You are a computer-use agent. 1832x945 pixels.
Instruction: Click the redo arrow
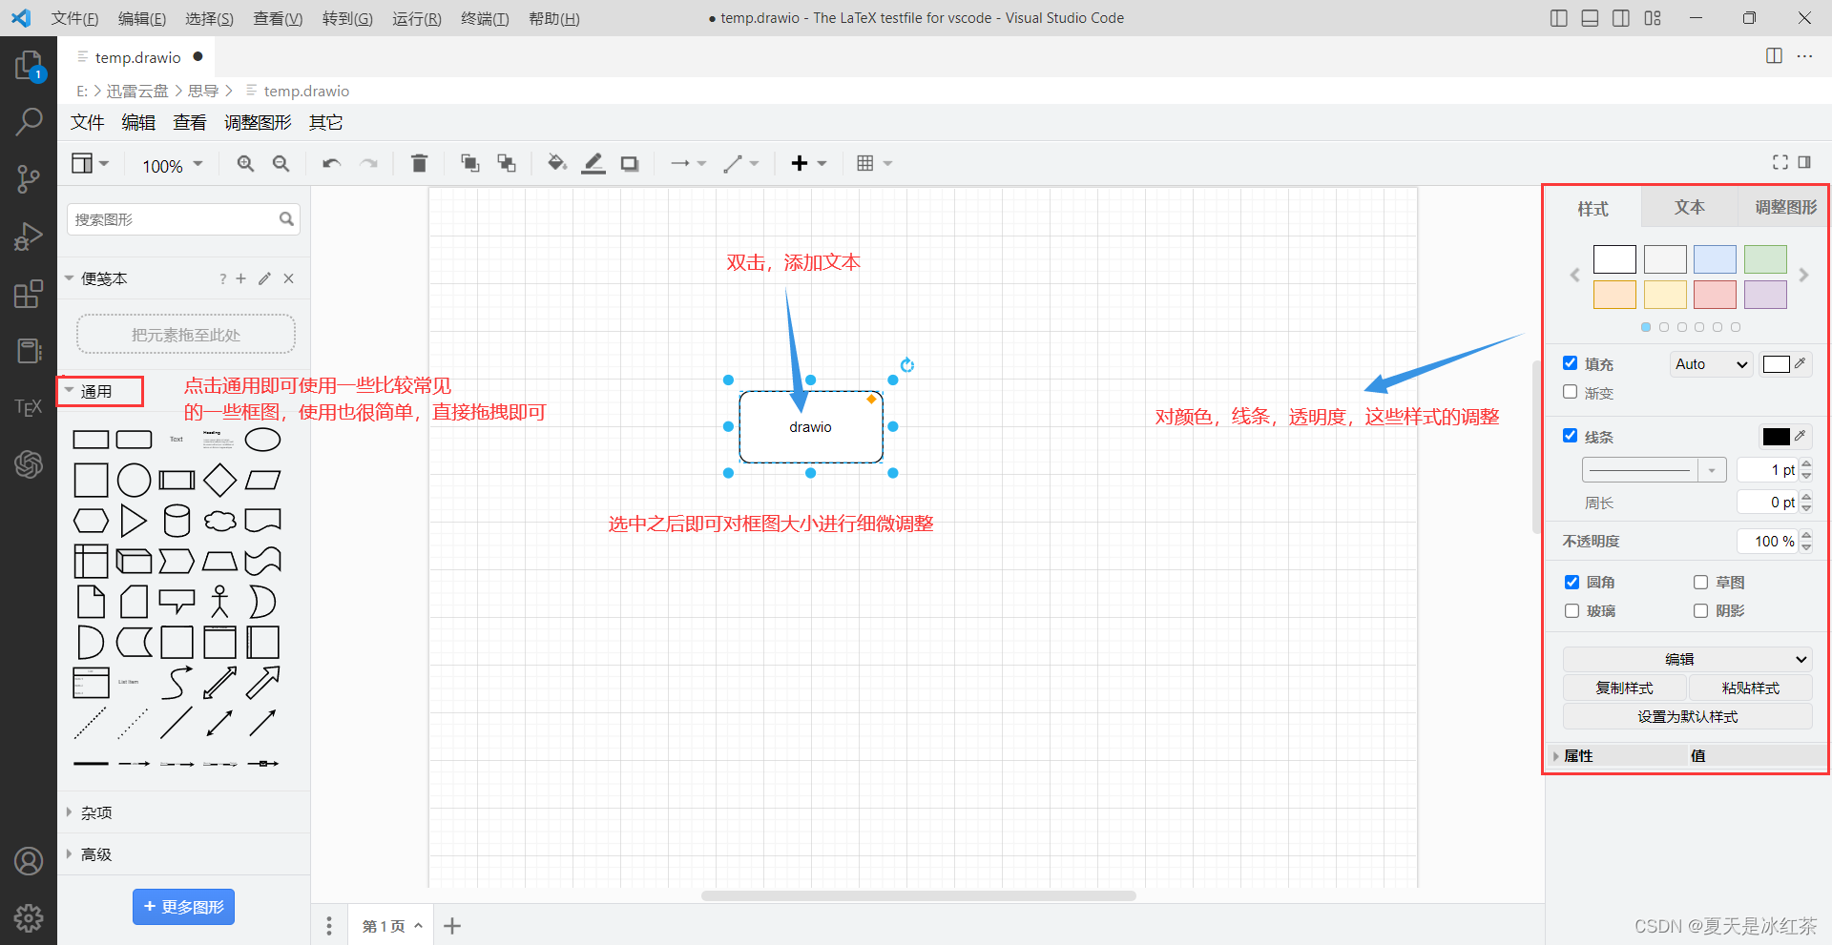coord(368,163)
